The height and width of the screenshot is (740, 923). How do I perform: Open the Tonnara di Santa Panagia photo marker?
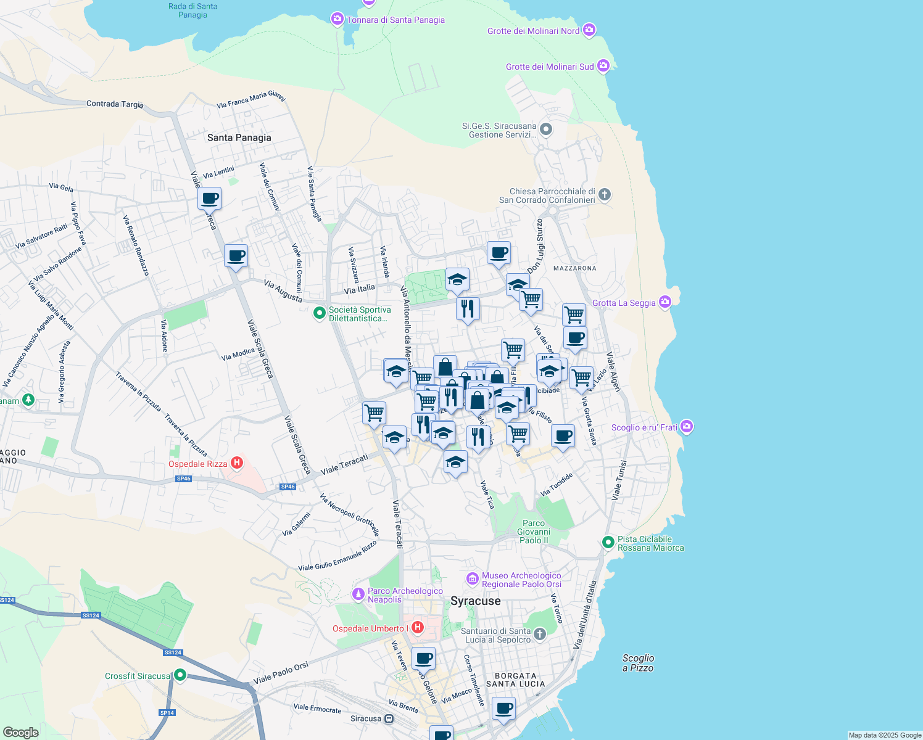337,20
